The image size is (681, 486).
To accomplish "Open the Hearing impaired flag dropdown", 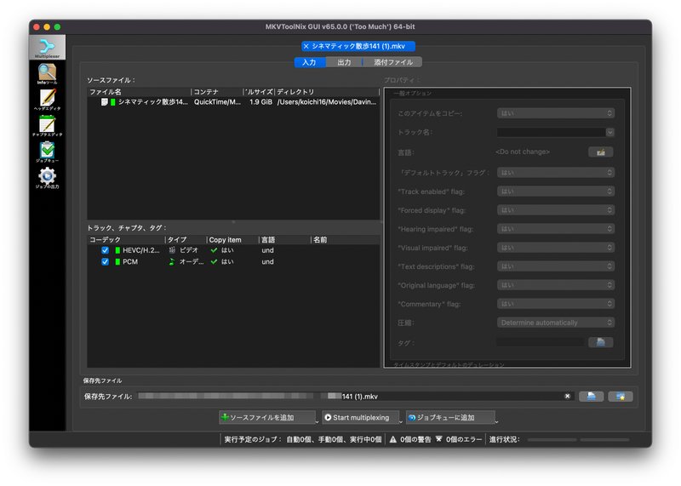I will (556, 229).
